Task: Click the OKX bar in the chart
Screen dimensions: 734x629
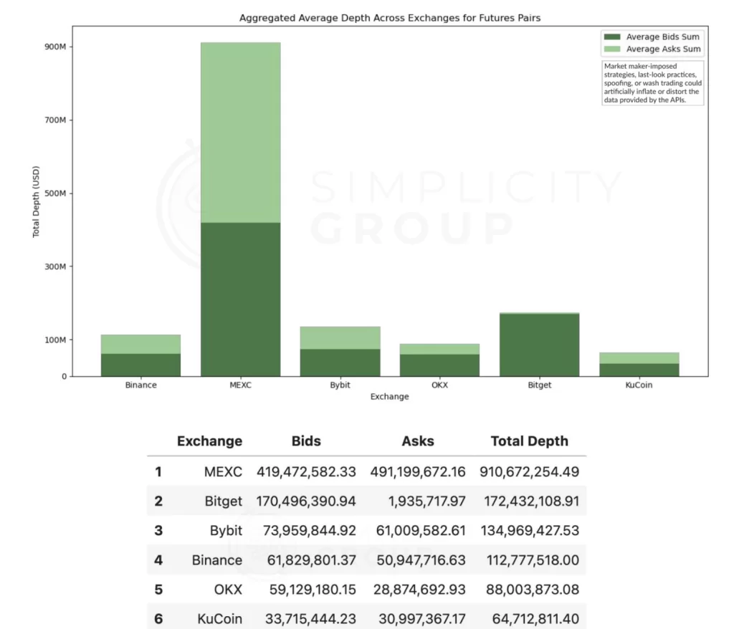Action: [x=439, y=360]
